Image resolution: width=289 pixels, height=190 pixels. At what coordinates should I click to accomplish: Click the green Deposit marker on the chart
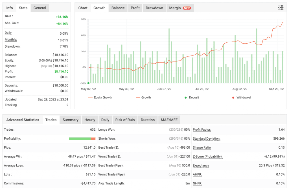pos(88,83)
